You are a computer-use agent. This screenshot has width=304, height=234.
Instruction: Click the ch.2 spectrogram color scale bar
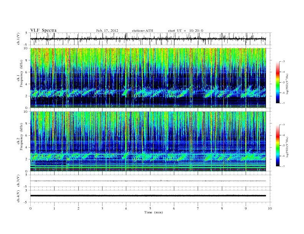coord(278,145)
